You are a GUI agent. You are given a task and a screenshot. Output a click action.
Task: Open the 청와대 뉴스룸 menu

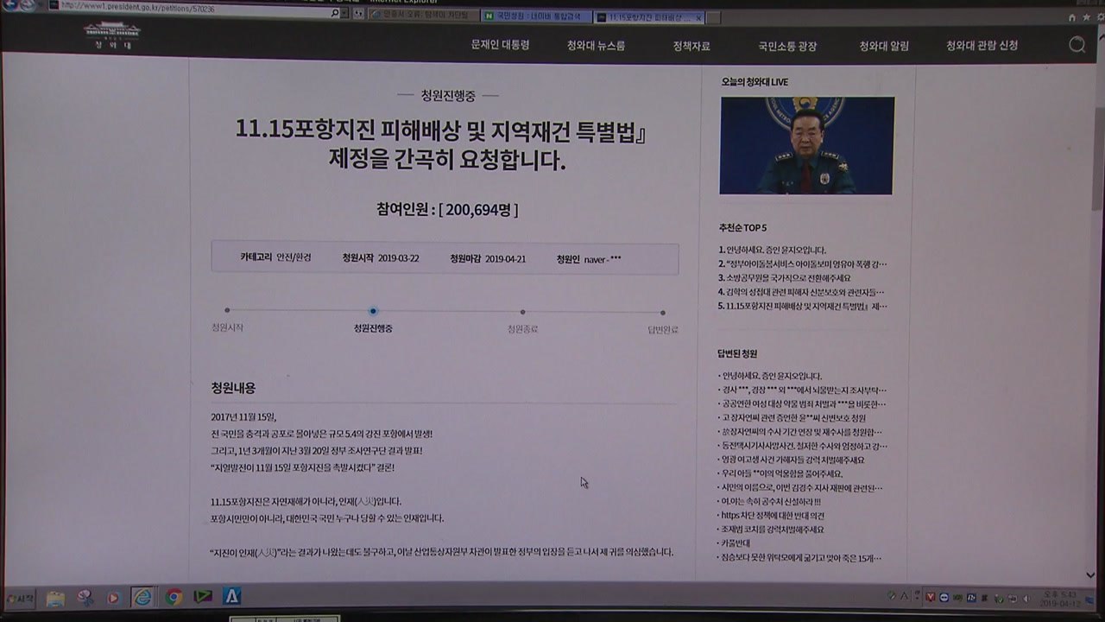click(596, 46)
